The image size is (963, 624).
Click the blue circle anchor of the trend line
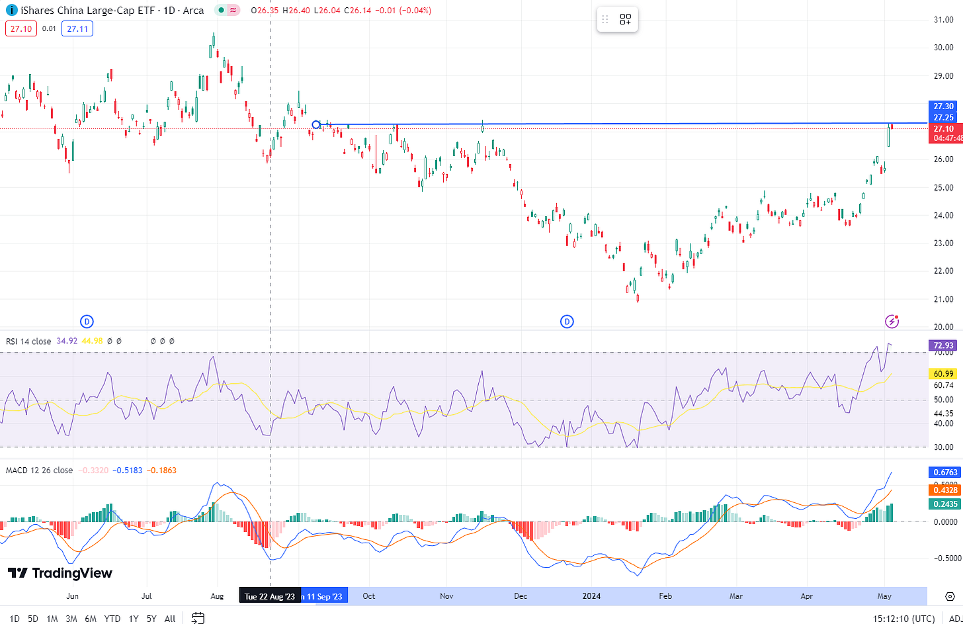click(316, 124)
